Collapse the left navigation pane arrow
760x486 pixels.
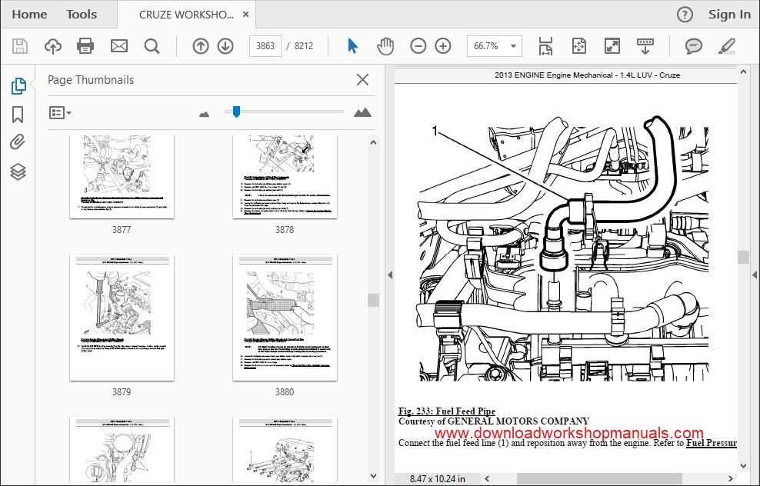click(390, 275)
